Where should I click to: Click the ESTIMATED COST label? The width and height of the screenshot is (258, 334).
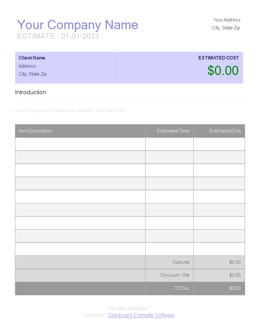click(x=218, y=58)
